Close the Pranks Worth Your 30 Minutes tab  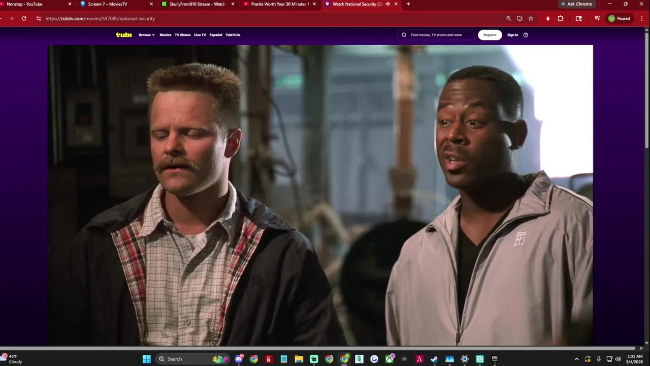314,4
